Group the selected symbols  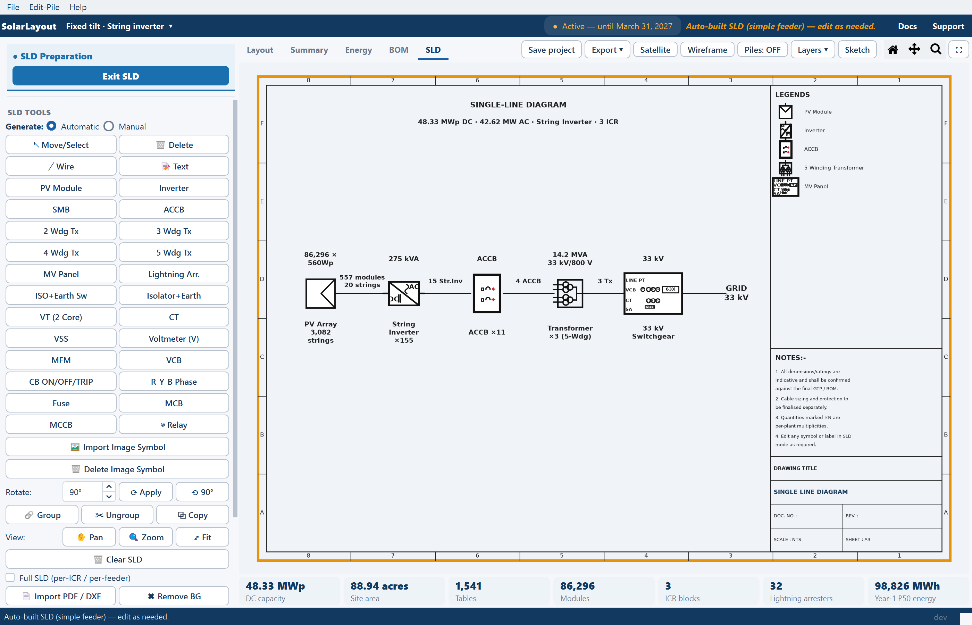tap(42, 515)
